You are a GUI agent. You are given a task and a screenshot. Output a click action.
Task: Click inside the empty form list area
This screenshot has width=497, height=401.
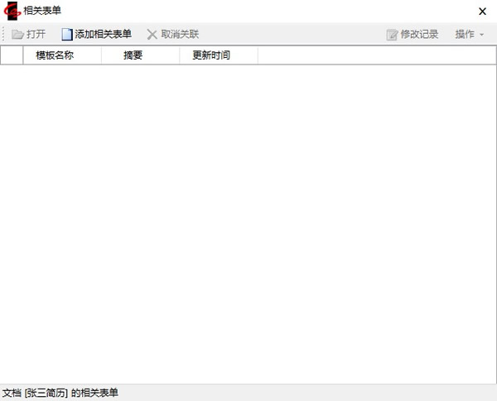coord(248,223)
